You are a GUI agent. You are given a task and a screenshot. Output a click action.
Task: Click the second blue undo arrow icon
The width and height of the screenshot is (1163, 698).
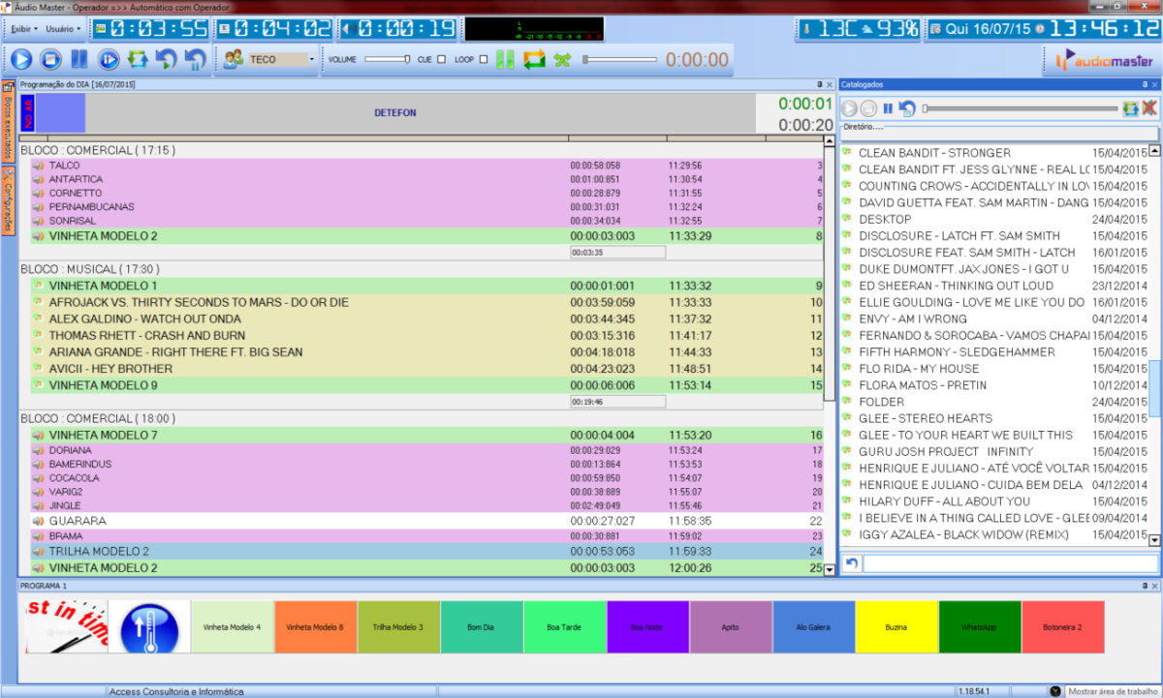[195, 60]
